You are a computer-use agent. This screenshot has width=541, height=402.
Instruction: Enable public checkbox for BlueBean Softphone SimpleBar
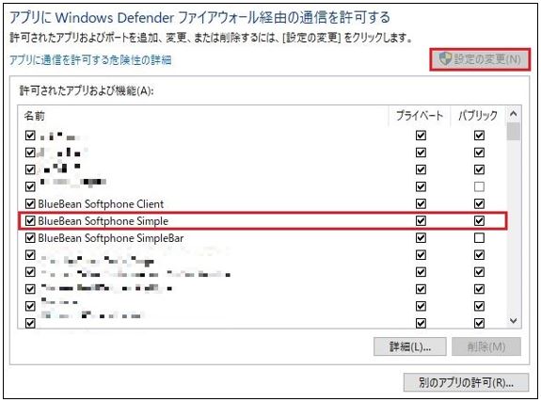tap(479, 237)
